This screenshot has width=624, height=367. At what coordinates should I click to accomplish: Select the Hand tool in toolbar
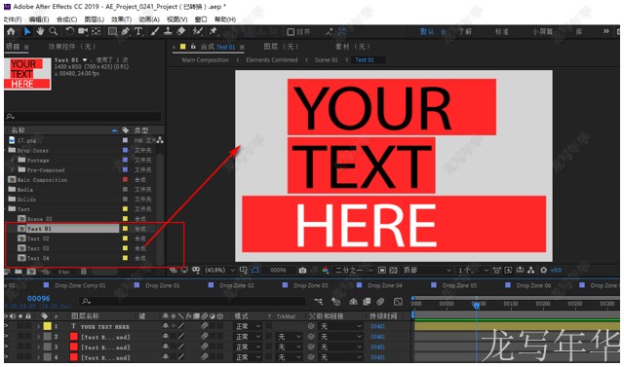coord(40,31)
